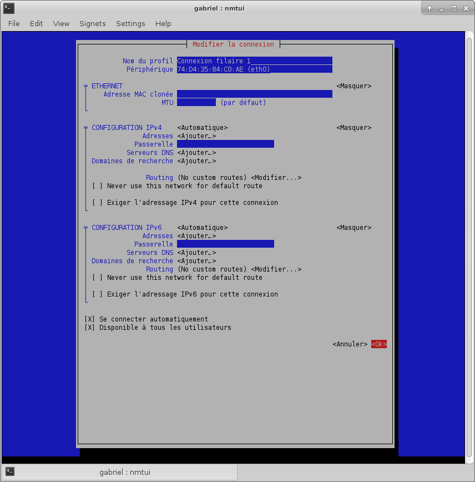Click the 'CONFIGURATION IPv6' heading

[127, 228]
